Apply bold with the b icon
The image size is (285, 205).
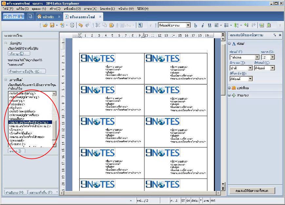[196, 25]
